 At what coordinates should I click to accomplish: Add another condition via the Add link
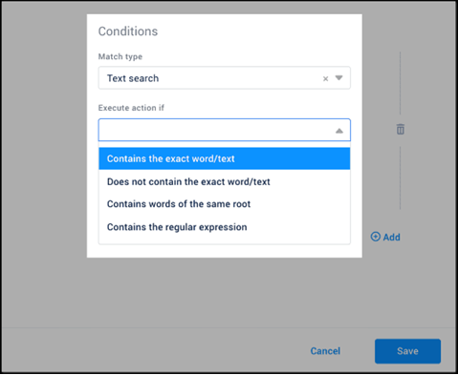pos(391,237)
